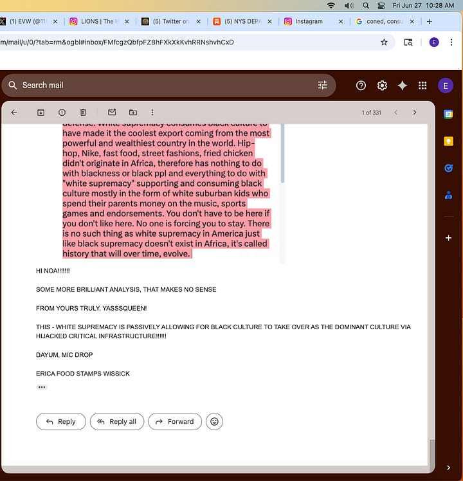
Task: Close the LIONS Instagram tab
Action: [127, 21]
